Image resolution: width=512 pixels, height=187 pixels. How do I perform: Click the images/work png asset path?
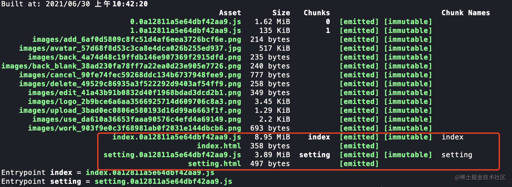134,128
